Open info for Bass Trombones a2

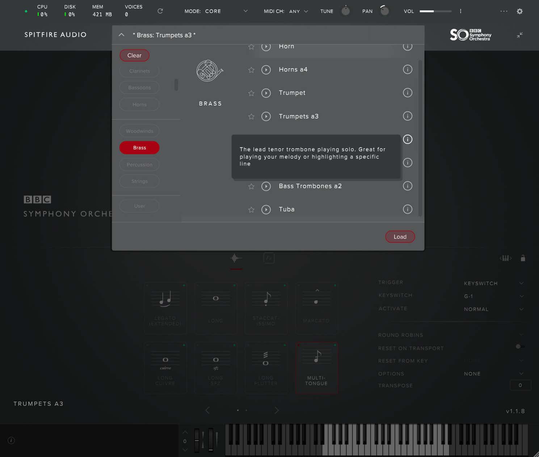[408, 186]
